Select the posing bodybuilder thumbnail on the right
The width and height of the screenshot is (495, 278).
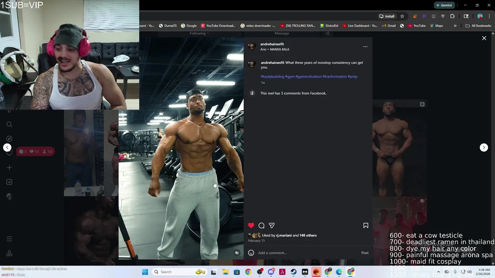point(399,148)
